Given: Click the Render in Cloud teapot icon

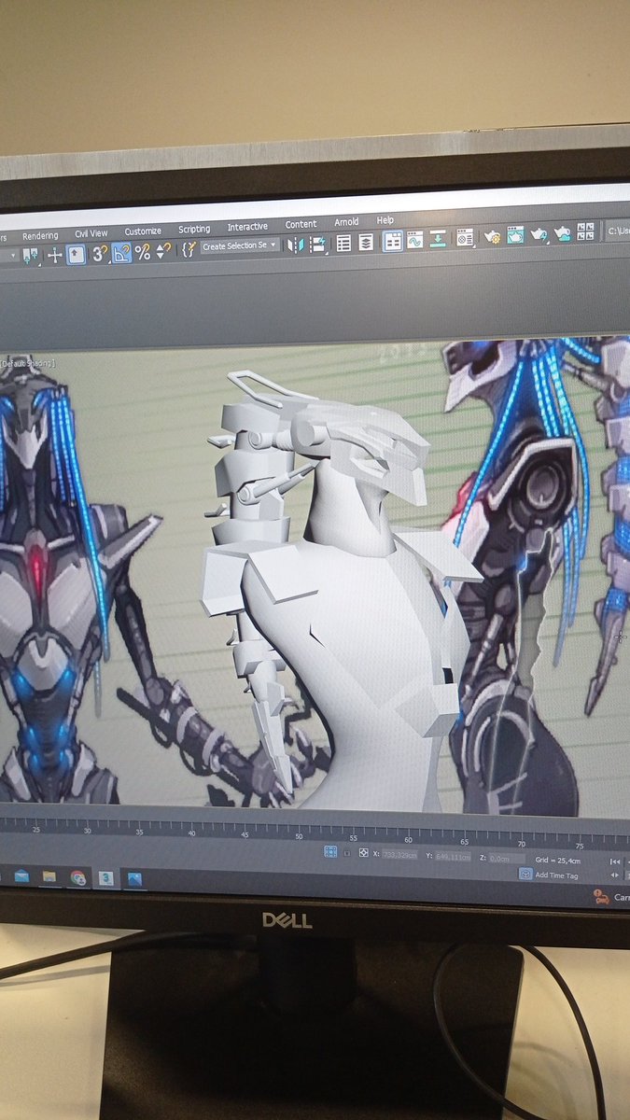Looking at the screenshot, I should pos(563,233).
